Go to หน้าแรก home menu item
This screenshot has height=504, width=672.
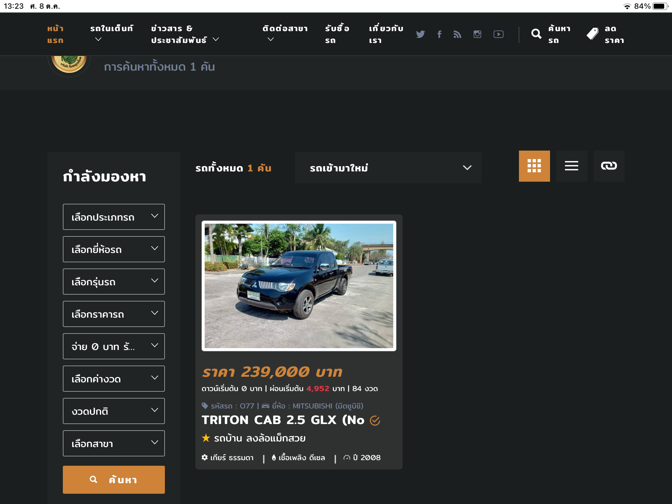tap(55, 34)
